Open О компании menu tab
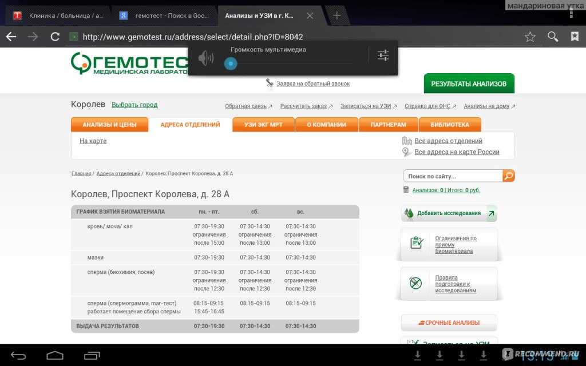 point(327,125)
